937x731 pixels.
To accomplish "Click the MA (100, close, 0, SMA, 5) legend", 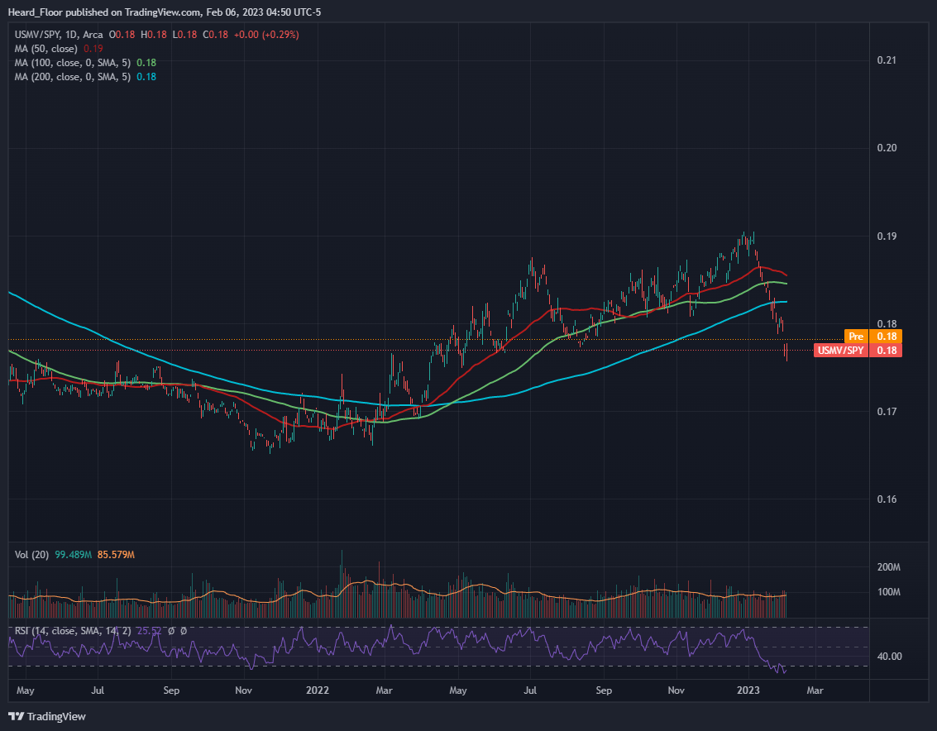I will point(72,63).
